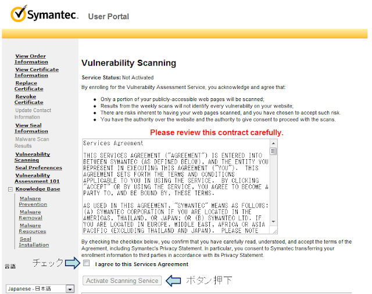Viewport: 372px width, 294px height.
Task: Click the 言語 label above the dropdown
Action: (x=10, y=267)
